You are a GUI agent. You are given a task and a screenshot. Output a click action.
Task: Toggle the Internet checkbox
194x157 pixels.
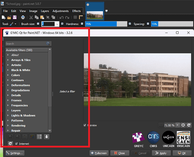pos(16,144)
